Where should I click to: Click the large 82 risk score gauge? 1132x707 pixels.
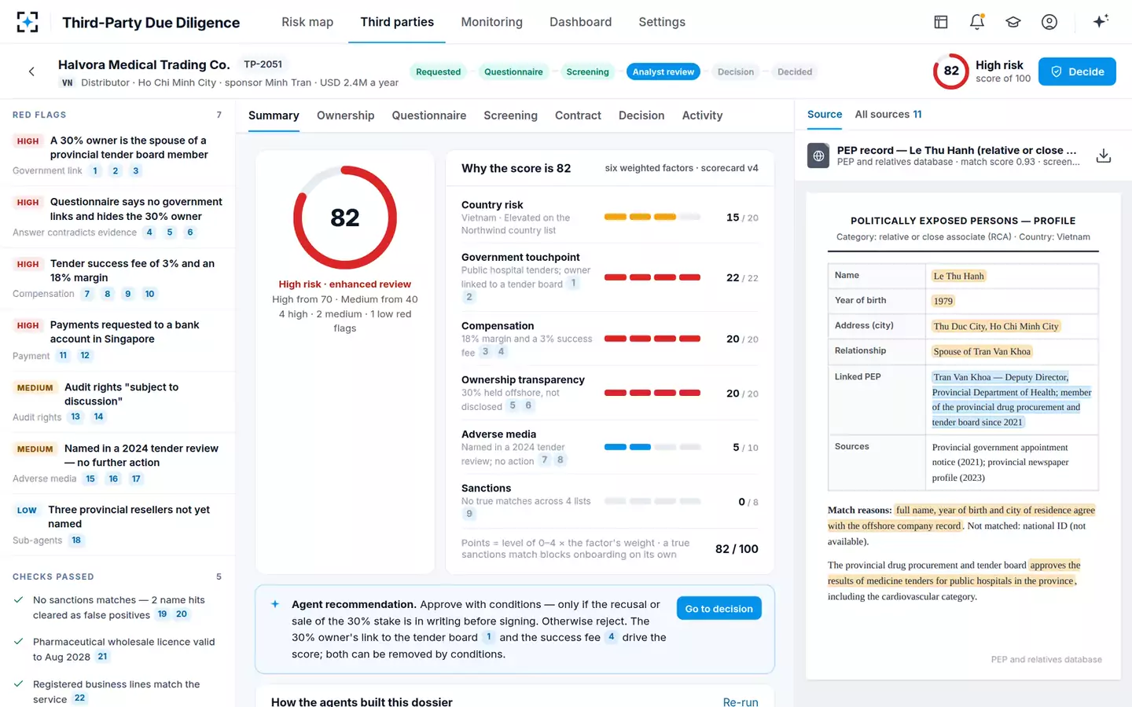tap(344, 218)
